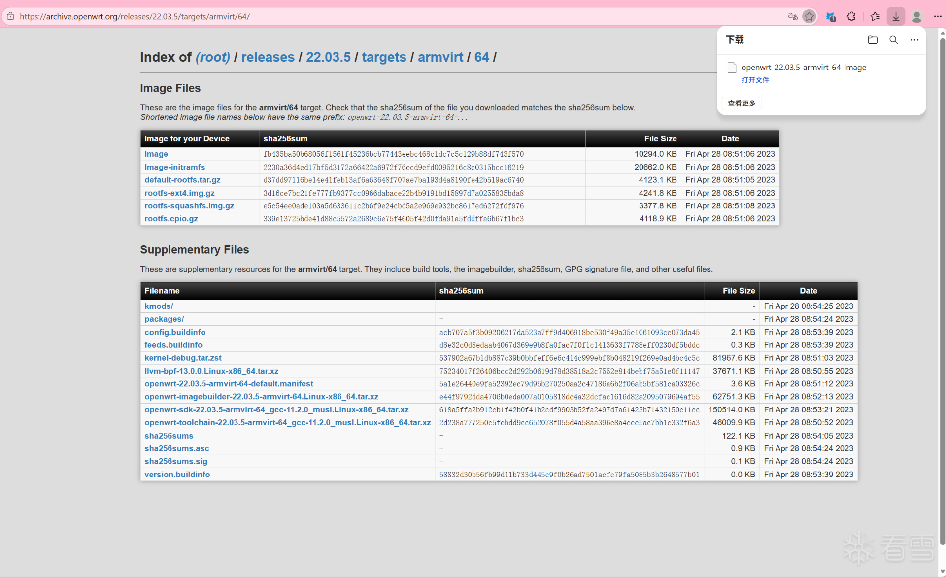Viewport: 946px width, 578px height.
Task: Click the downloaded file's document icon
Action: 732,68
